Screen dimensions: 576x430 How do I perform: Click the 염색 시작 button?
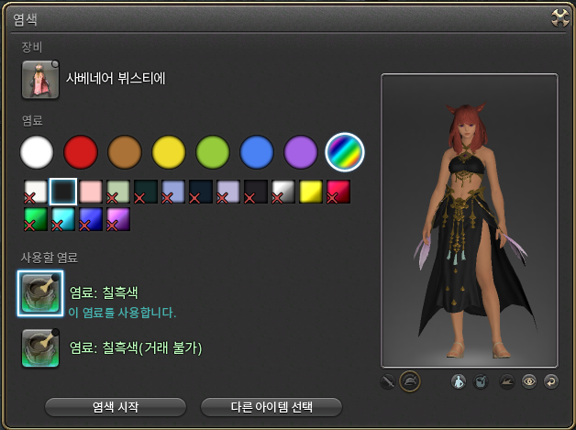pyautogui.click(x=116, y=407)
